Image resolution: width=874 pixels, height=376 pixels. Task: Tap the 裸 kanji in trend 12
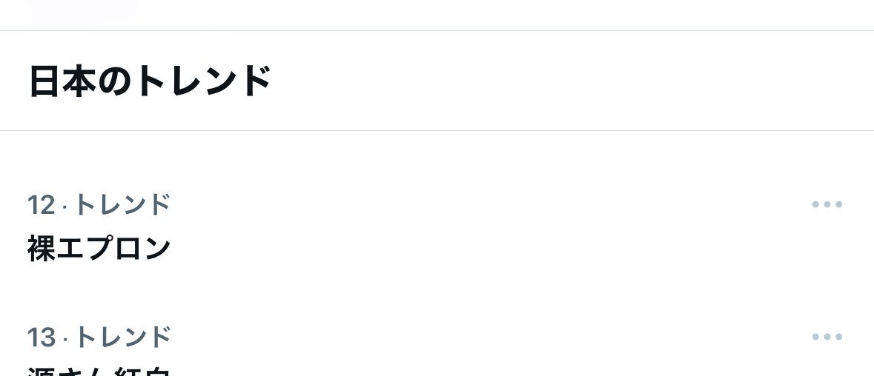click(x=42, y=249)
